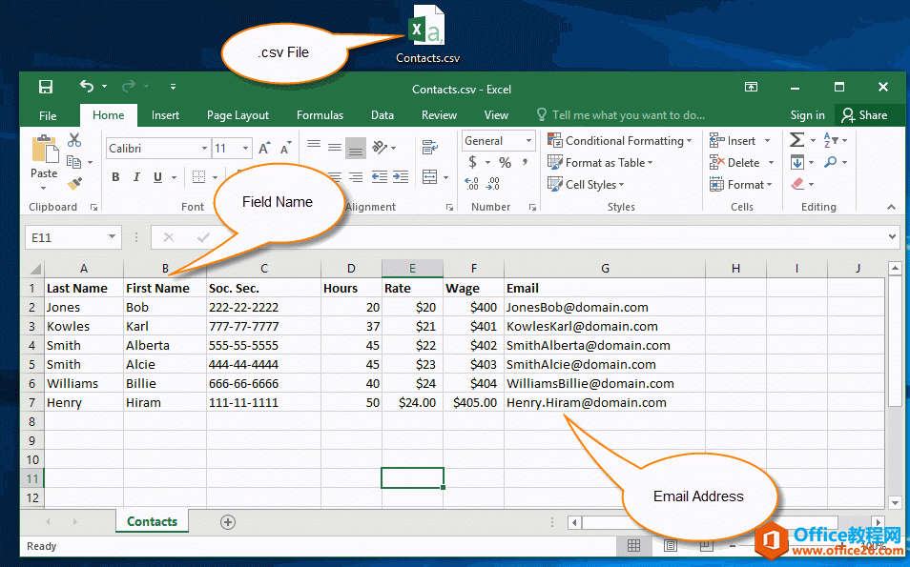Open the Font name dropdown
Screen dimensions: 910x567
coord(204,149)
